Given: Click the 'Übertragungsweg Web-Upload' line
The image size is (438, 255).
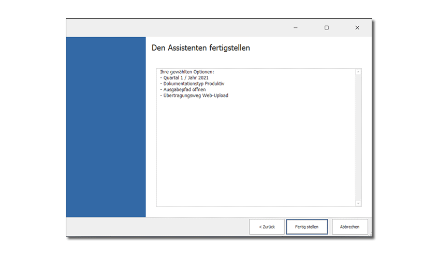Looking at the screenshot, I should (196, 95).
